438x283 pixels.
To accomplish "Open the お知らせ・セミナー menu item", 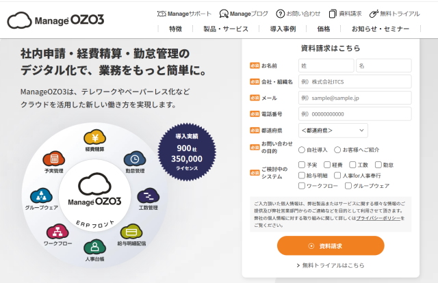I will [x=381, y=29].
